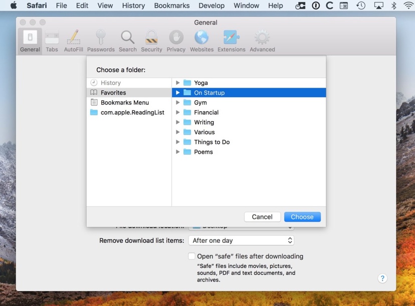This screenshot has height=306, width=415.
Task: Open the Safari menu
Action: tap(37, 6)
